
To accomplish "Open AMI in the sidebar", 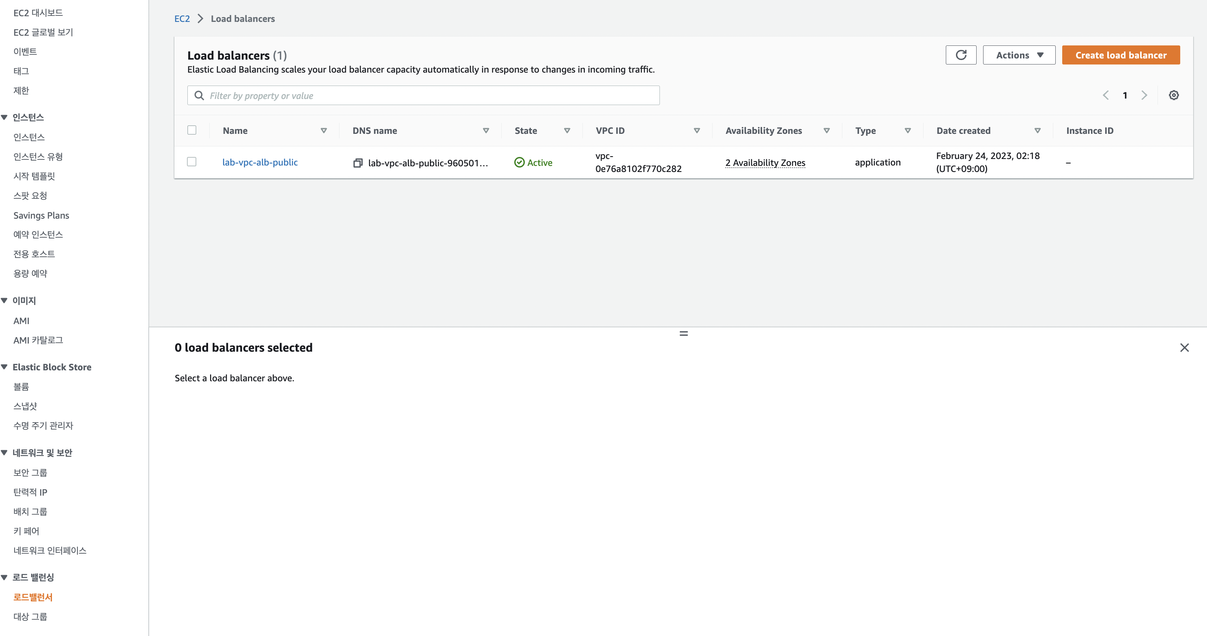I will [21, 320].
